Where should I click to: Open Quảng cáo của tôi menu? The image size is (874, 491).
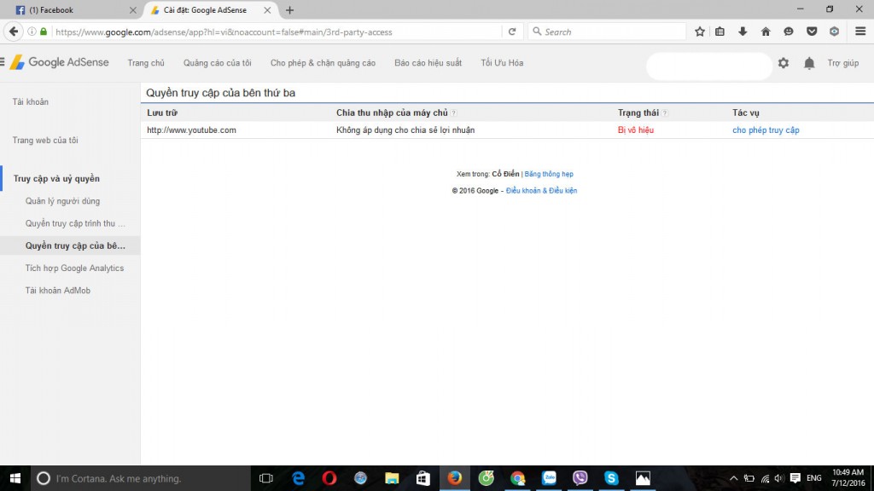[218, 63]
